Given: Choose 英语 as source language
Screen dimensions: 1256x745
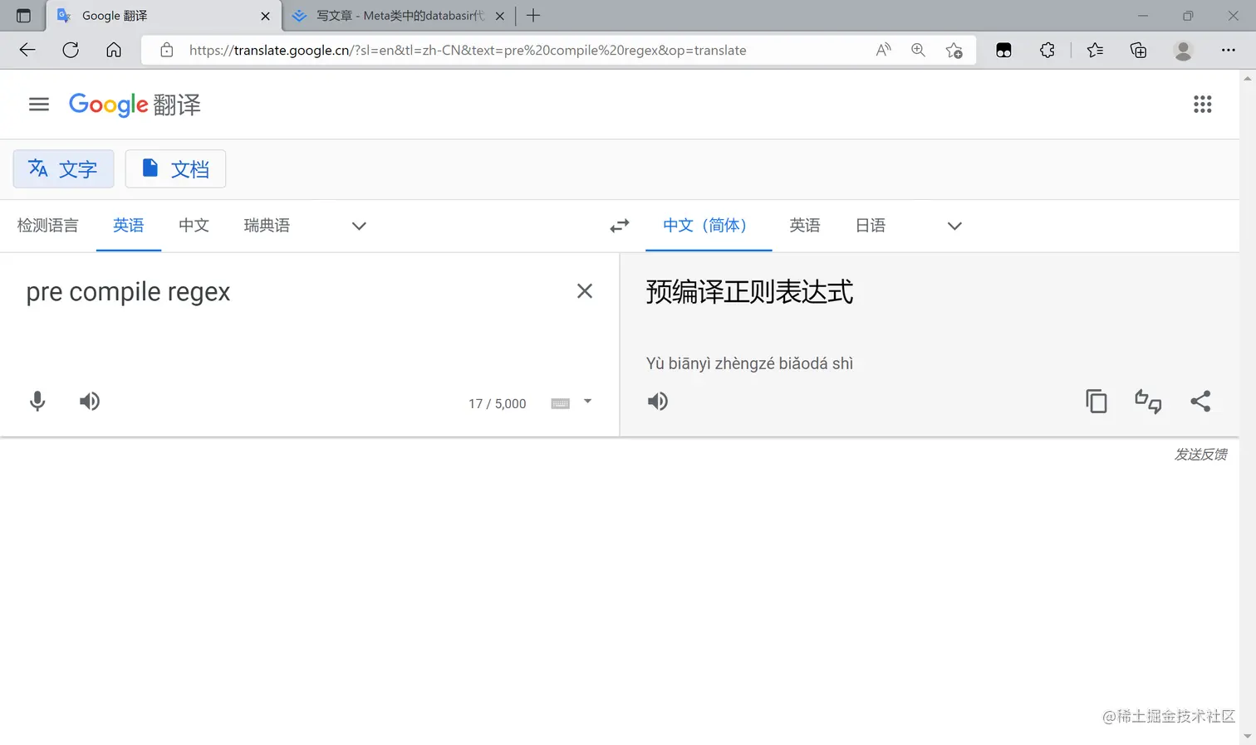Looking at the screenshot, I should click(x=129, y=226).
